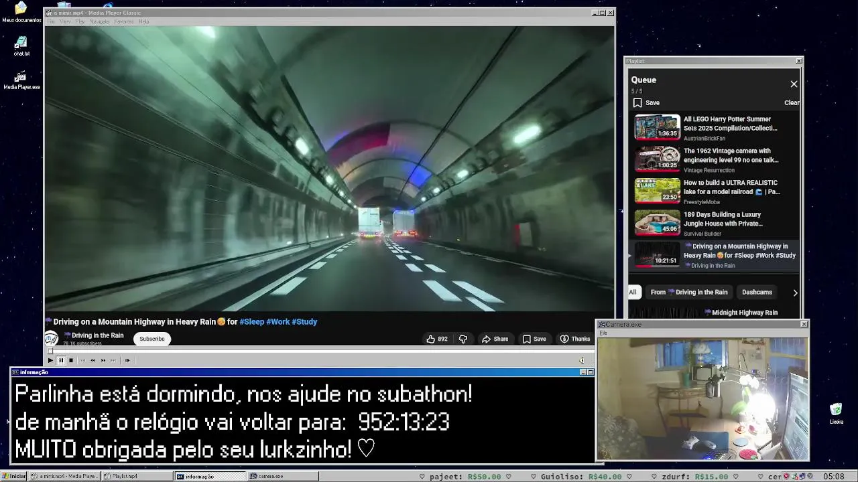Click the skip-to-previous button in player
Viewport: 858px width, 482px height.
(82, 360)
